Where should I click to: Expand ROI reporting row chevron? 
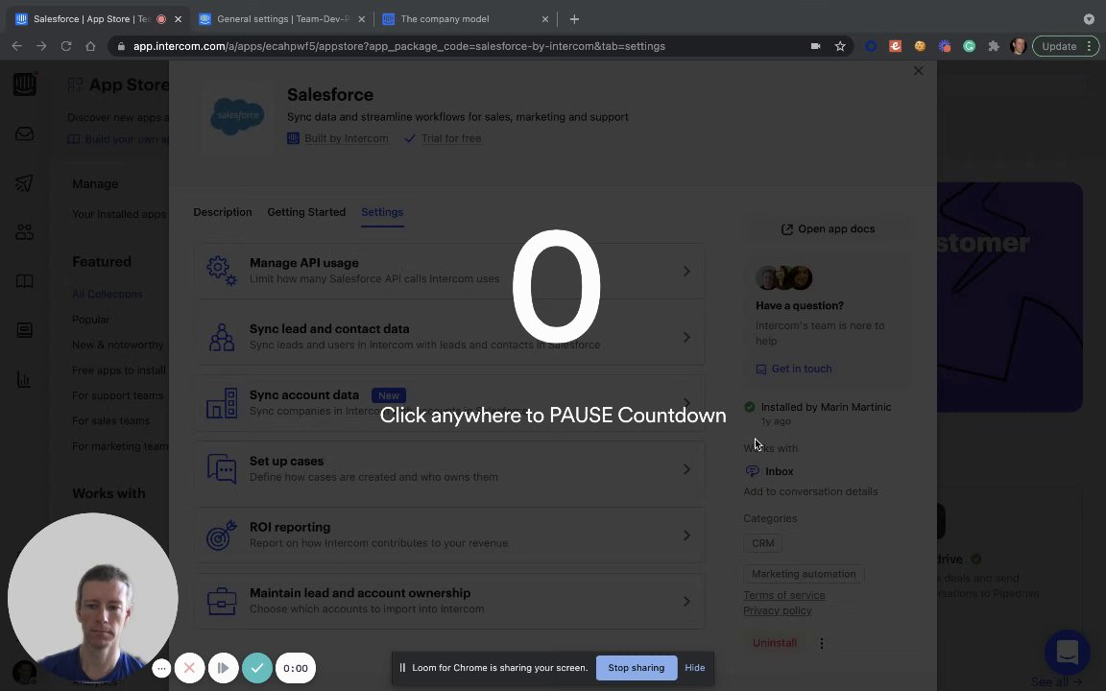[x=686, y=536]
